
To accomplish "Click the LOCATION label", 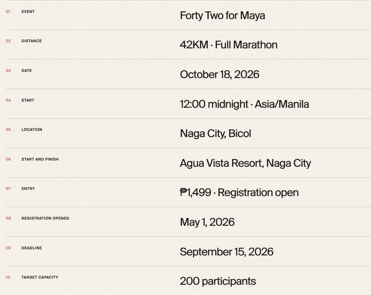I will click(x=32, y=130).
